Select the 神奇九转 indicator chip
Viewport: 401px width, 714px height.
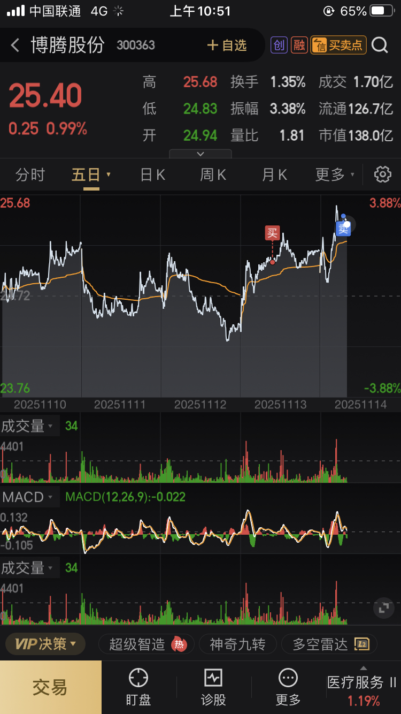(x=237, y=644)
